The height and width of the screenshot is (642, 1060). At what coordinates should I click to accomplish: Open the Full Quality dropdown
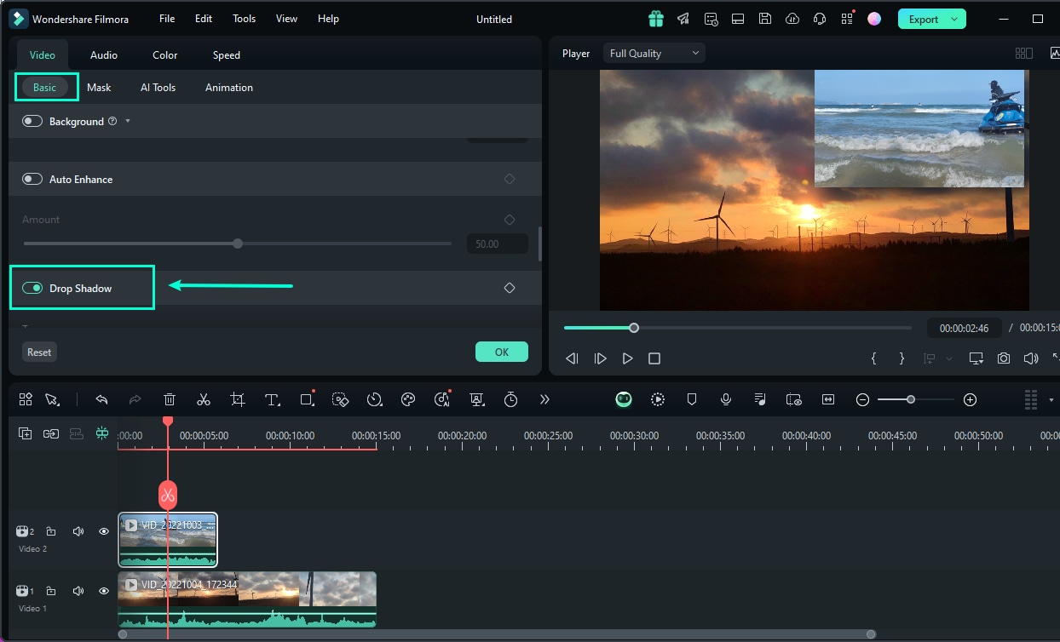click(654, 54)
